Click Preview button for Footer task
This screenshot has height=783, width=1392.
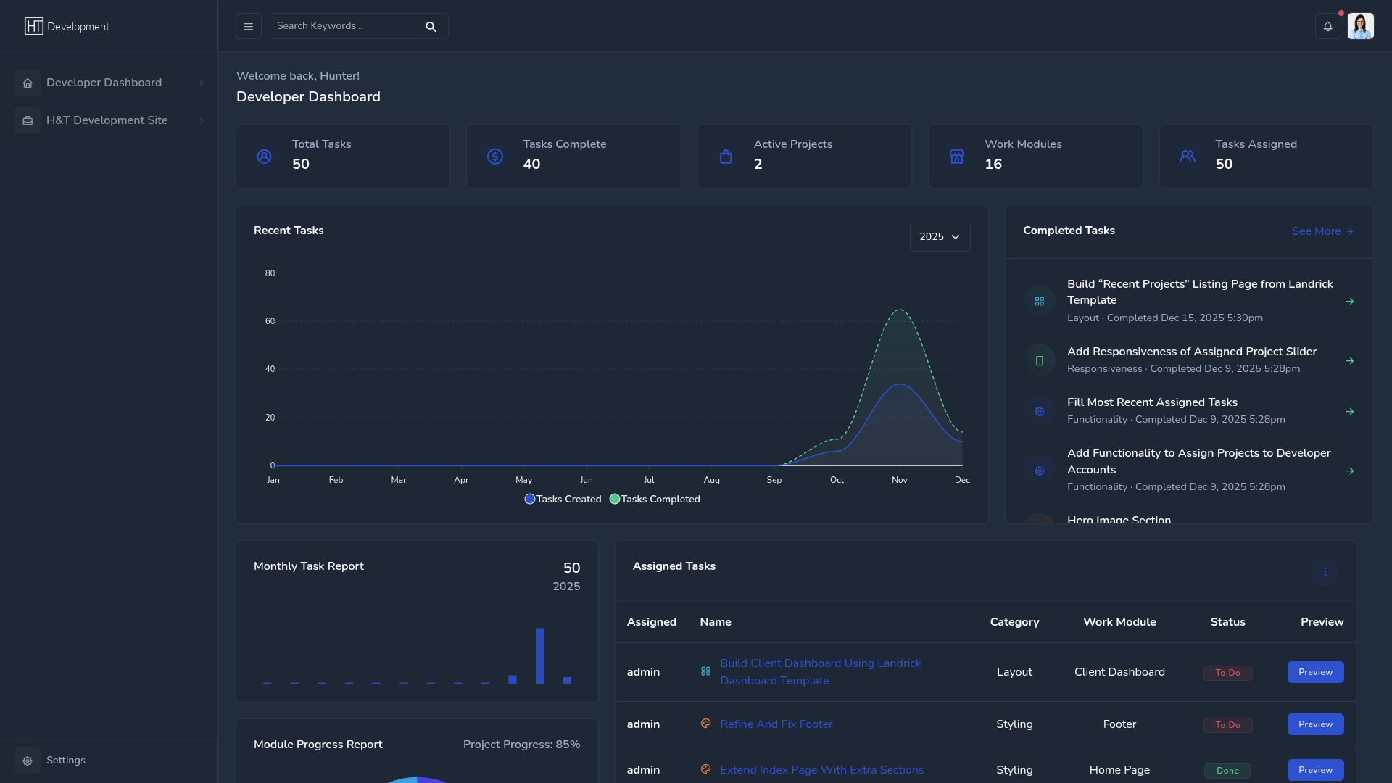pyautogui.click(x=1315, y=724)
